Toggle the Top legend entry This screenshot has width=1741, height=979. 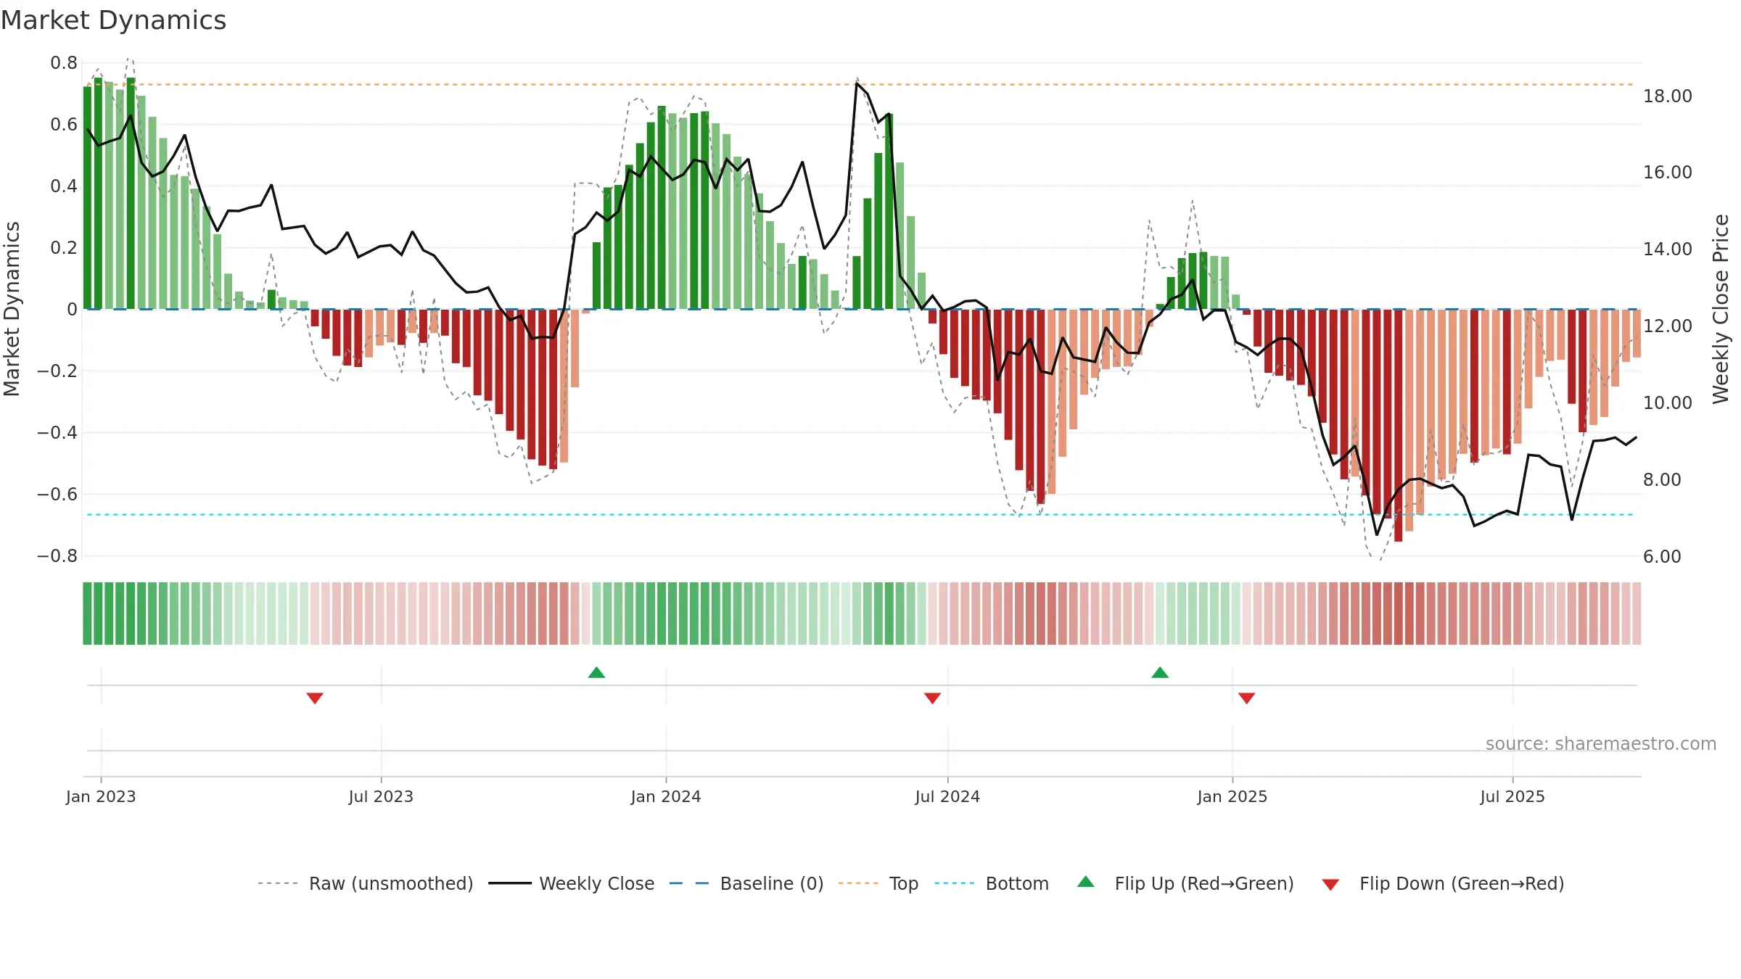[x=878, y=883]
